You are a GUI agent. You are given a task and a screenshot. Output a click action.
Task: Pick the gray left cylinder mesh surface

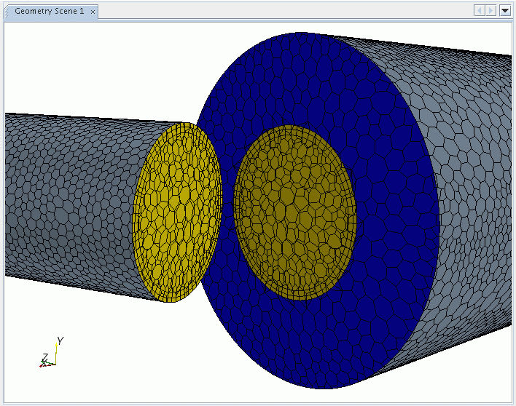[x=66, y=196]
